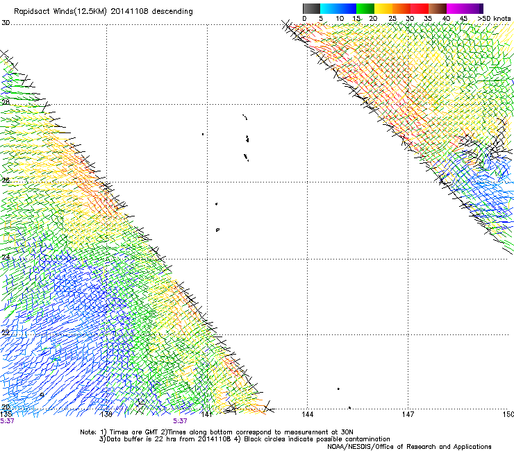Click the 'NOAA/NESDIS/Office of Research and Applications' credit
This screenshot has width=514, height=451.
click(x=409, y=447)
